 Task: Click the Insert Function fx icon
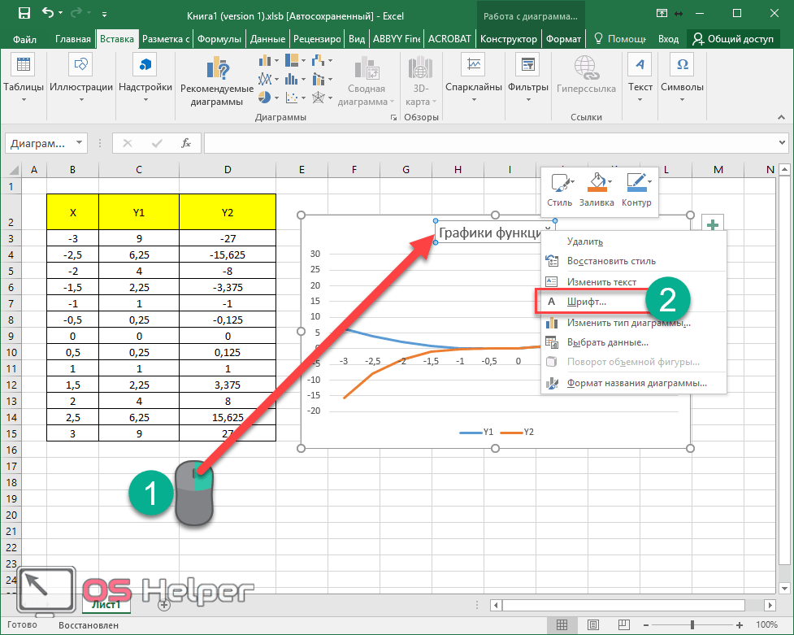tap(185, 143)
